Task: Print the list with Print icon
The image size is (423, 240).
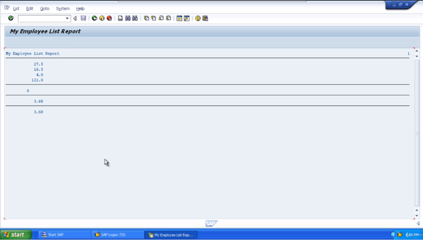Action: coord(120,18)
